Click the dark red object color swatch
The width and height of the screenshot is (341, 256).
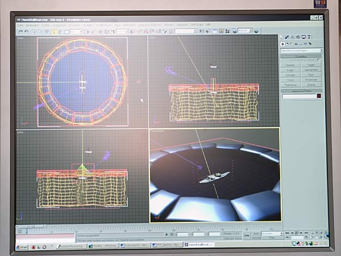[319, 96]
